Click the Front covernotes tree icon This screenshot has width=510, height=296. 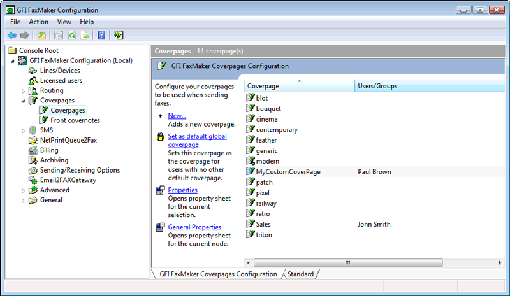click(x=43, y=120)
